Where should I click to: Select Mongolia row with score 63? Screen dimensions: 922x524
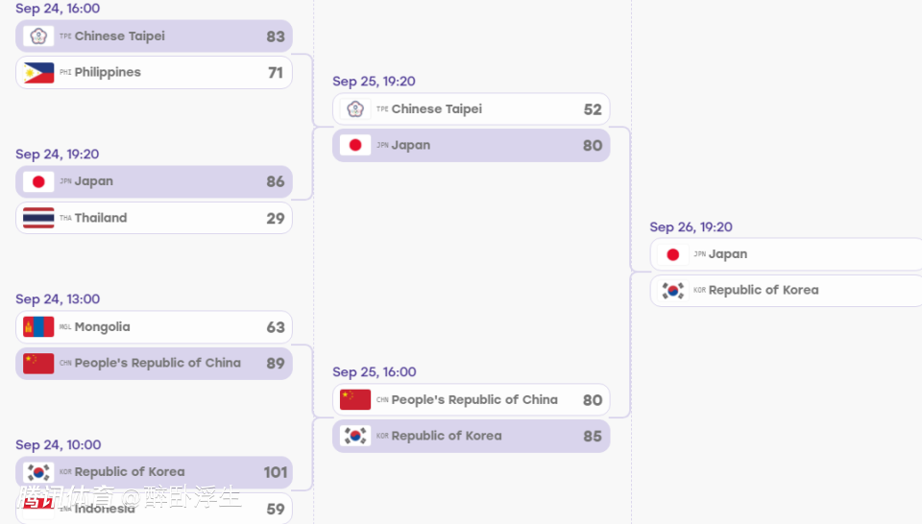pos(154,327)
